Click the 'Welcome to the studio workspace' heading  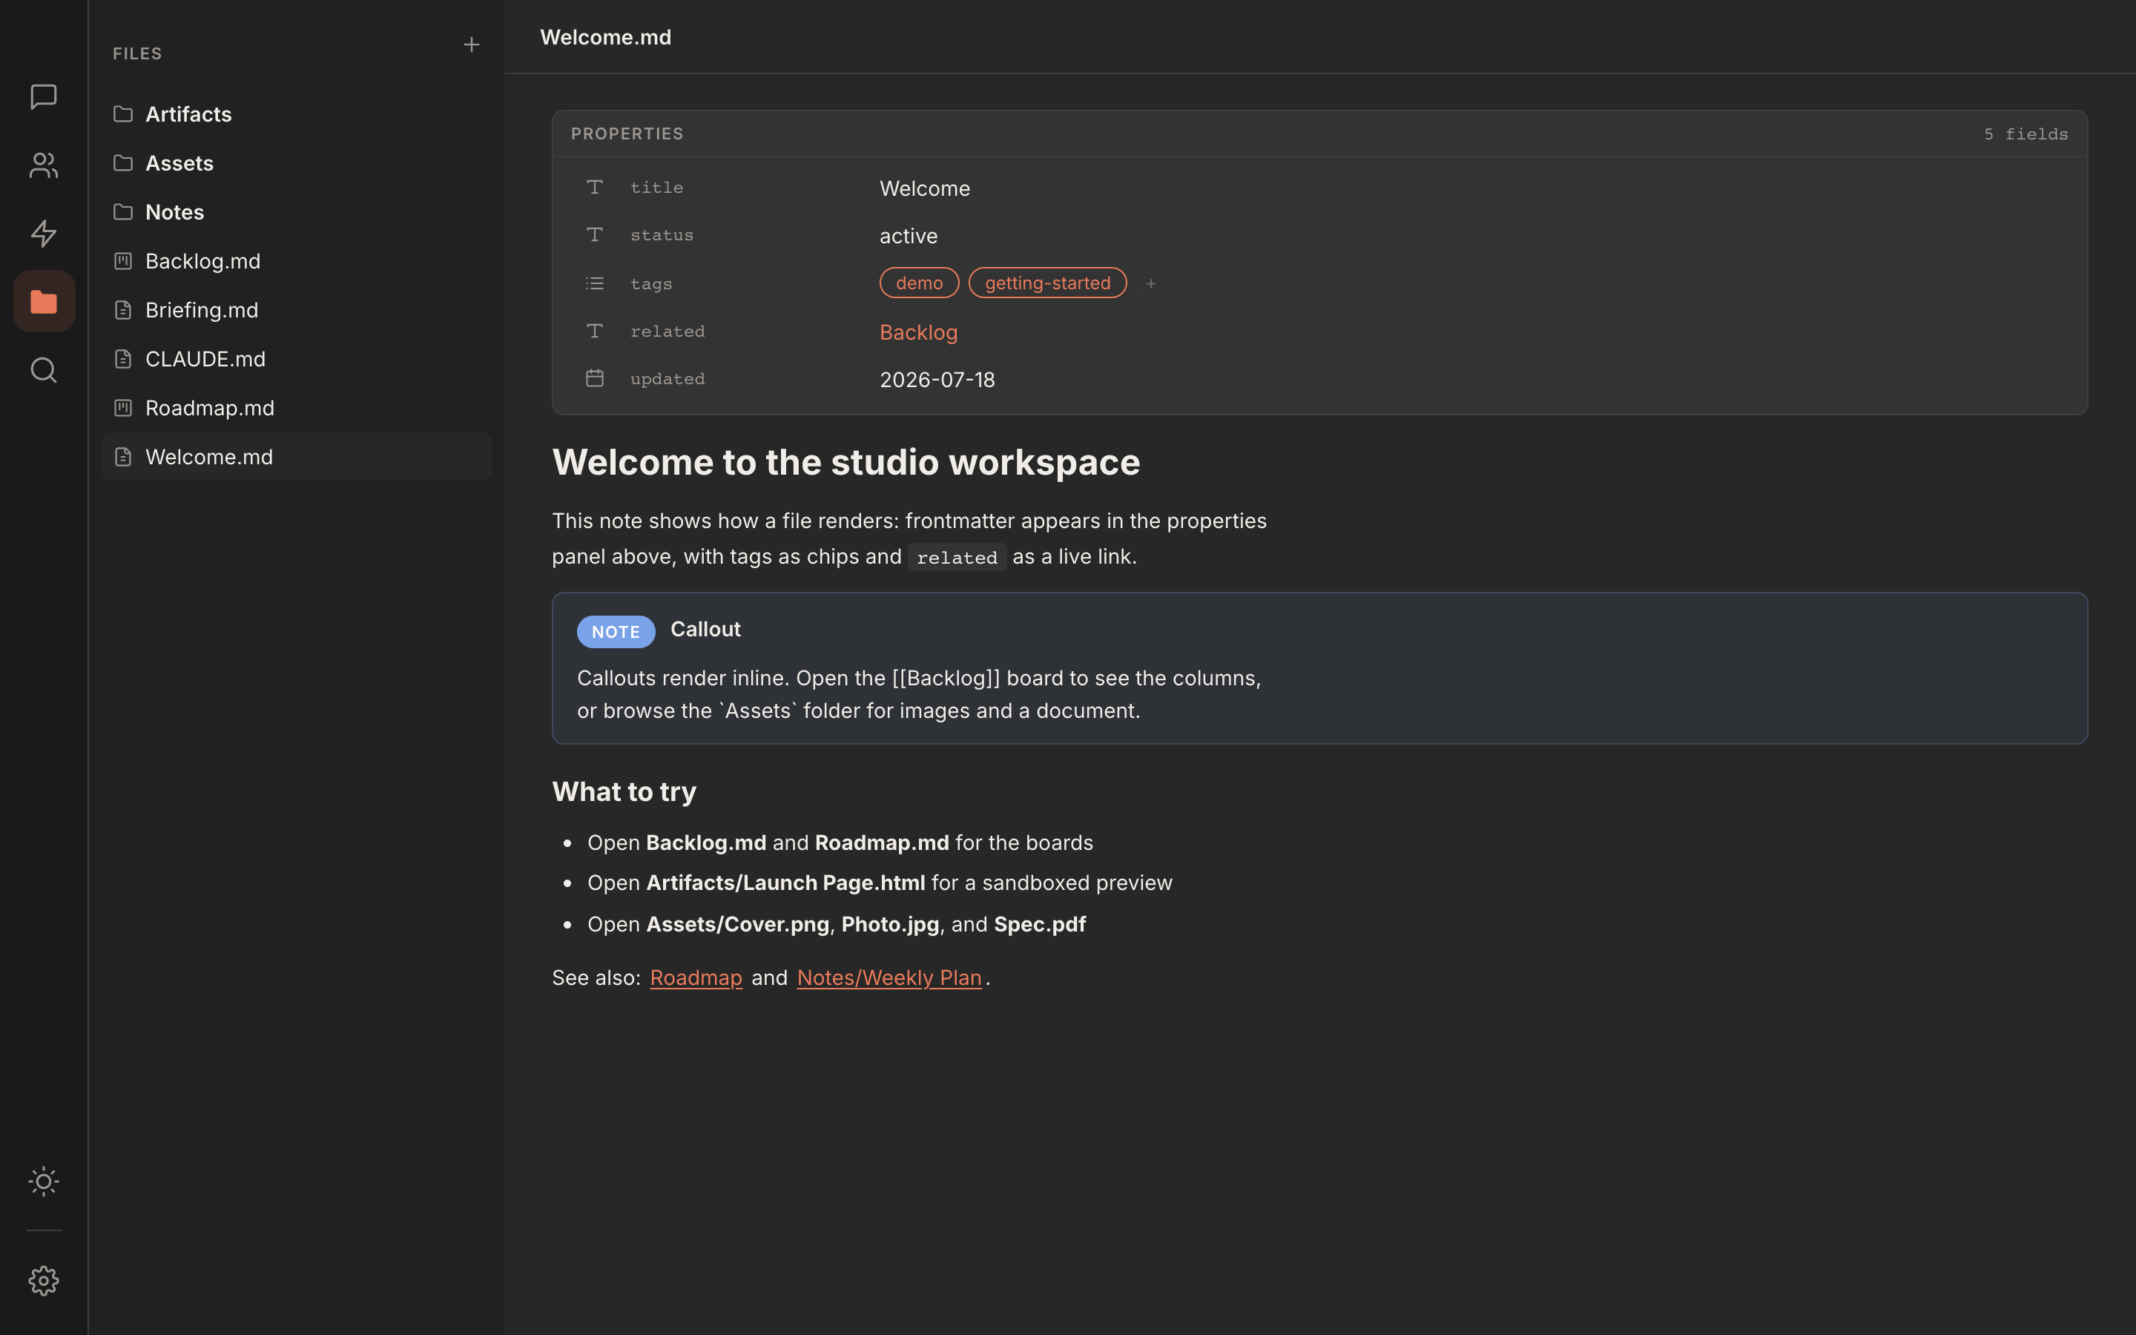(845, 463)
